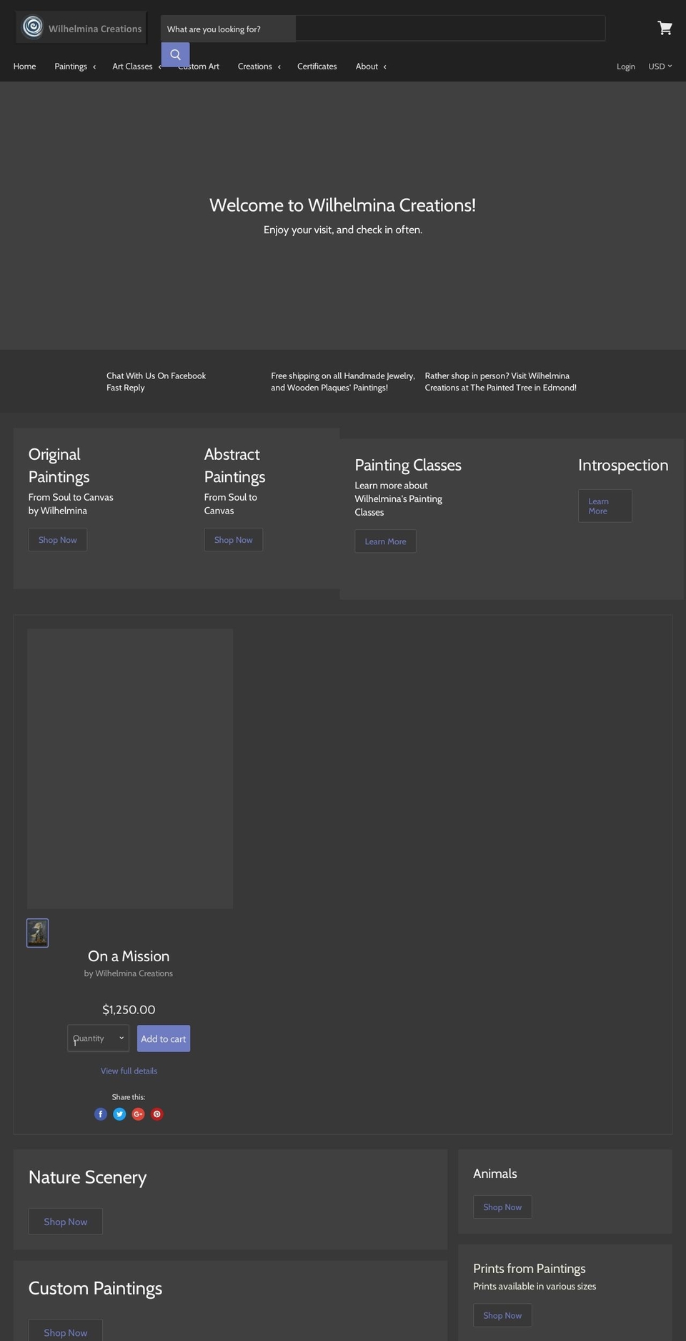Click the Free shipping on Handmade Jewelry text
This screenshot has width=686, height=1341.
pos(343,381)
